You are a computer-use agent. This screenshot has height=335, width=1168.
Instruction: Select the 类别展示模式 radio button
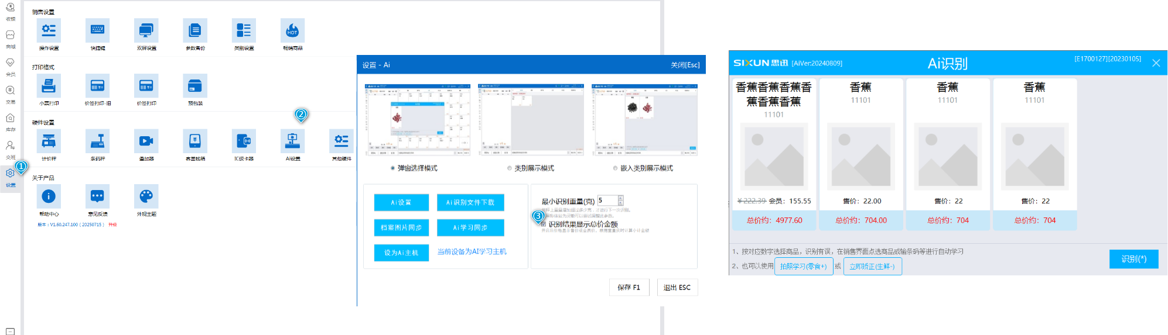510,168
